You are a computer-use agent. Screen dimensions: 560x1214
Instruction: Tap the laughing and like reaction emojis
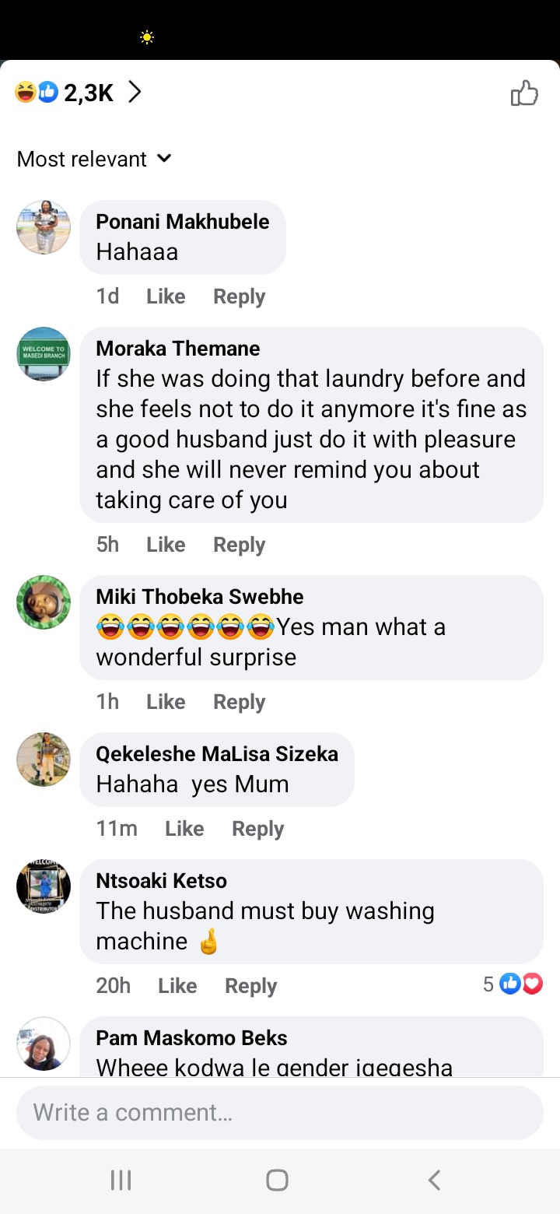point(37,93)
